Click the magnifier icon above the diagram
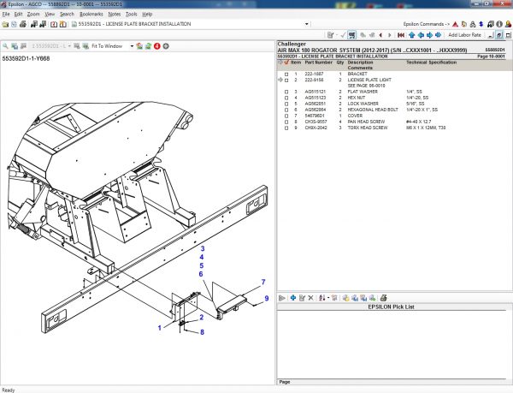 click(6, 45)
